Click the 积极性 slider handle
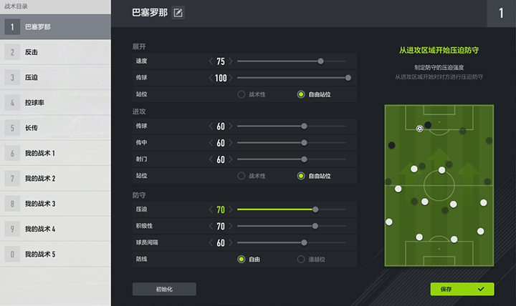Image resolution: width=516 pixels, height=306 pixels. [x=315, y=226]
